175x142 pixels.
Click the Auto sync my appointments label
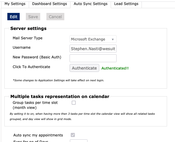pyautogui.click(x=38, y=135)
